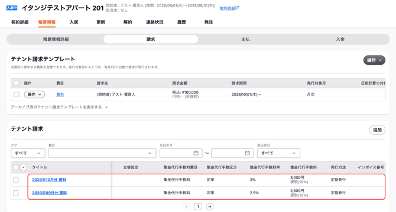Click the 名目年月 start date field
Screen dimensions: 396x212
pyautogui.click(x=181, y=153)
